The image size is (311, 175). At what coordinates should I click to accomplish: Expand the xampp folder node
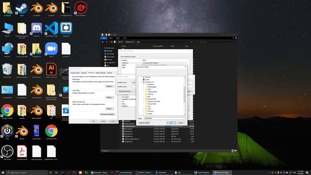pos(144,113)
